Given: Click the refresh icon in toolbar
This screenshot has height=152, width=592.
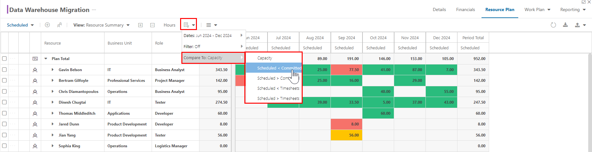Looking at the screenshot, I should 553,25.
